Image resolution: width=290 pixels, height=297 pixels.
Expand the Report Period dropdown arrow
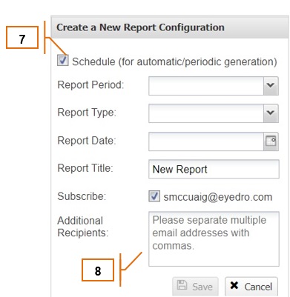[271, 86]
